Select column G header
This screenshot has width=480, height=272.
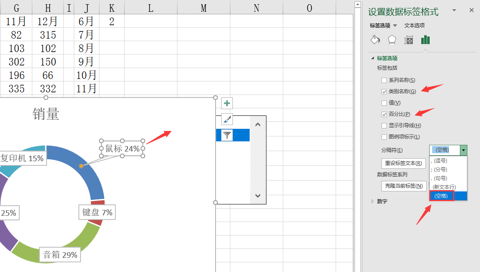[x=16, y=8]
